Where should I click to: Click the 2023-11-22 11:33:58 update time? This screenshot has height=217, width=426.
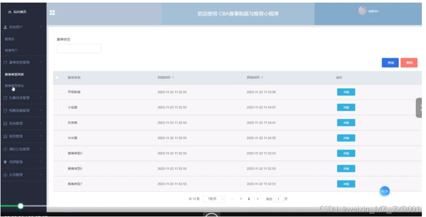click(x=261, y=92)
